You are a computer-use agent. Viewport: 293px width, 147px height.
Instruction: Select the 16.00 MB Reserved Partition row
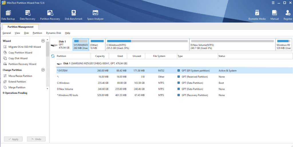pyautogui.click(x=175, y=77)
